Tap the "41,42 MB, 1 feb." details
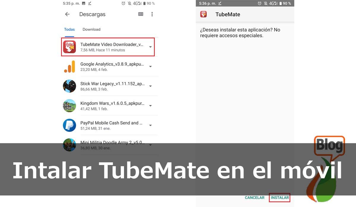This screenshot has width=356, height=207. pos(94,109)
